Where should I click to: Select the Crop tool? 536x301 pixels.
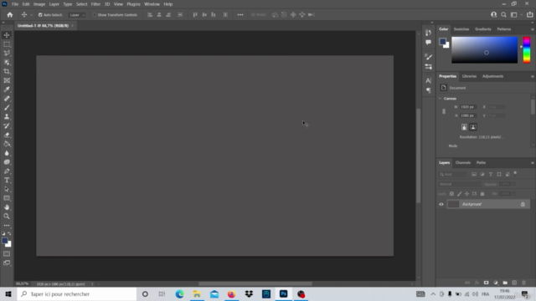7,71
